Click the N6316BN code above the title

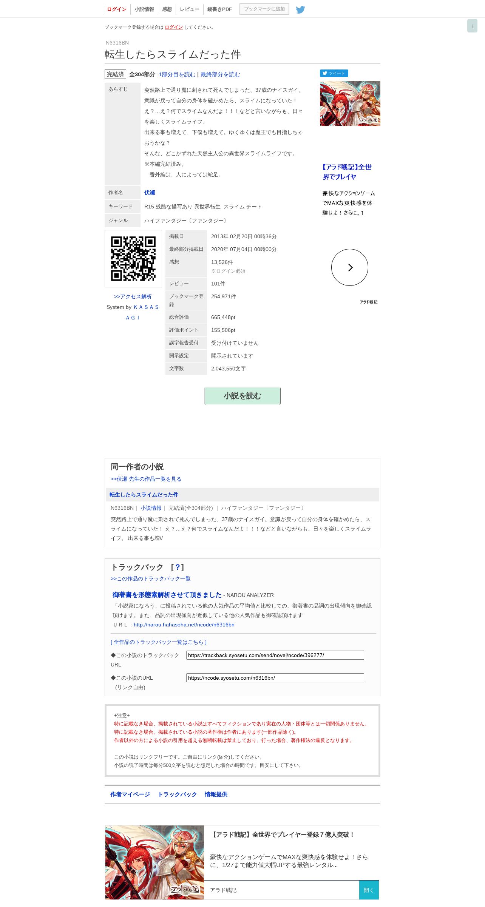click(x=117, y=43)
